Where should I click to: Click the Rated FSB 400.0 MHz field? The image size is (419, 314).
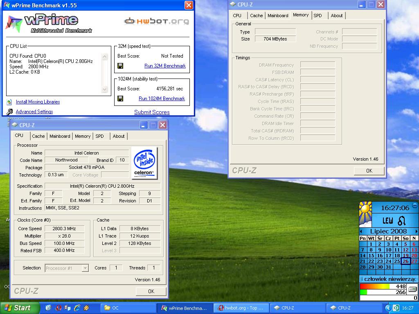click(x=64, y=251)
